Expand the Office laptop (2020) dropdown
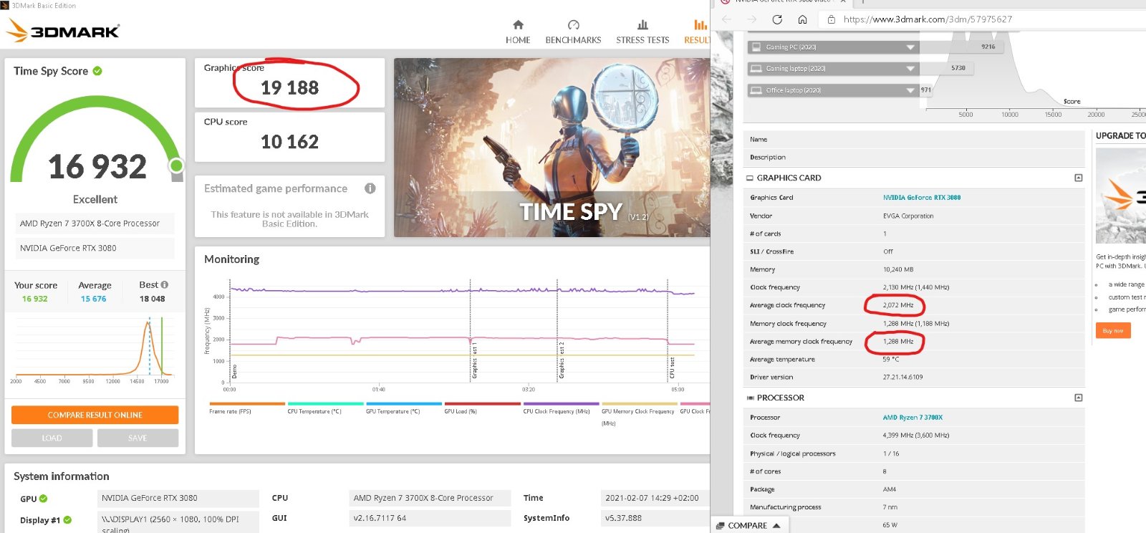The width and height of the screenshot is (1146, 533). coord(910,90)
